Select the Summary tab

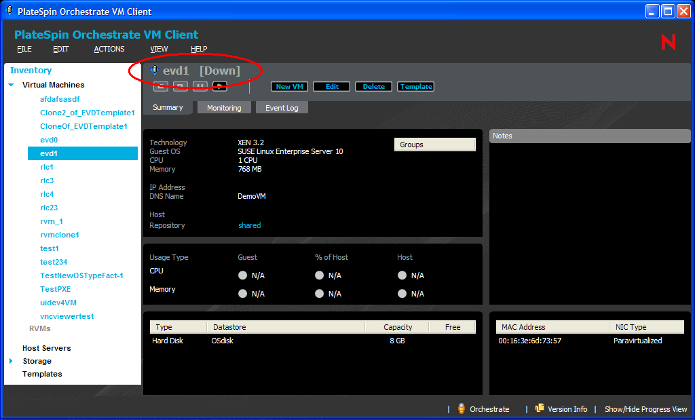(x=168, y=107)
